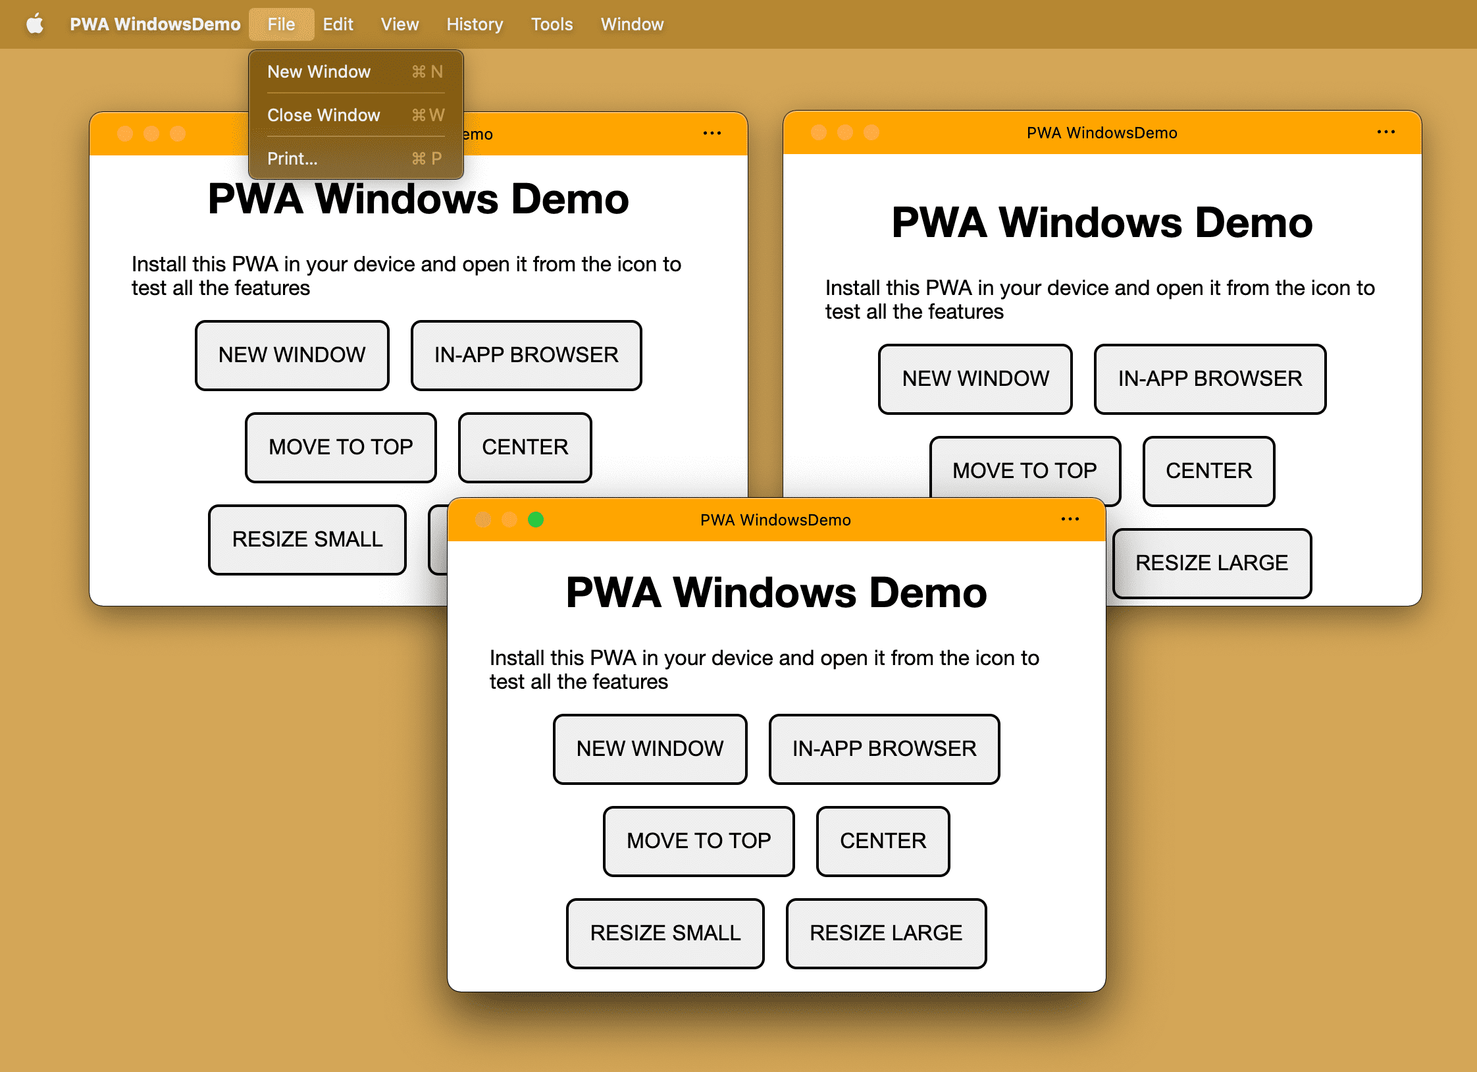Image resolution: width=1477 pixels, height=1072 pixels.
Task: Expand the three-dot menu on back-right window
Action: coord(1386,132)
